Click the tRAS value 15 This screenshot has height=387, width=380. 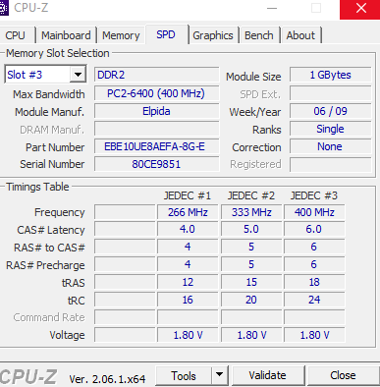pos(251,282)
